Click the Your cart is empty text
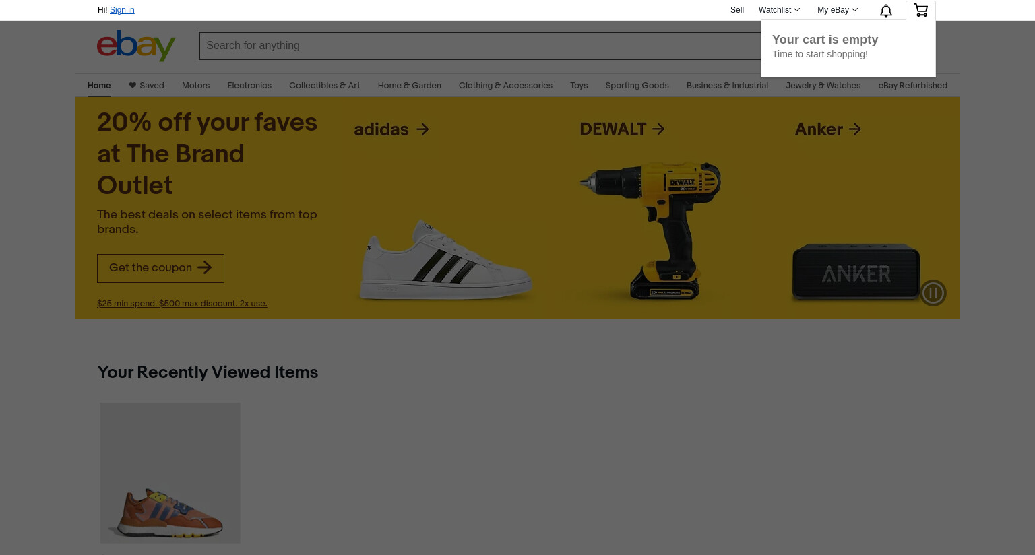Screen dimensions: 1035x555 pyautogui.click(x=825, y=40)
